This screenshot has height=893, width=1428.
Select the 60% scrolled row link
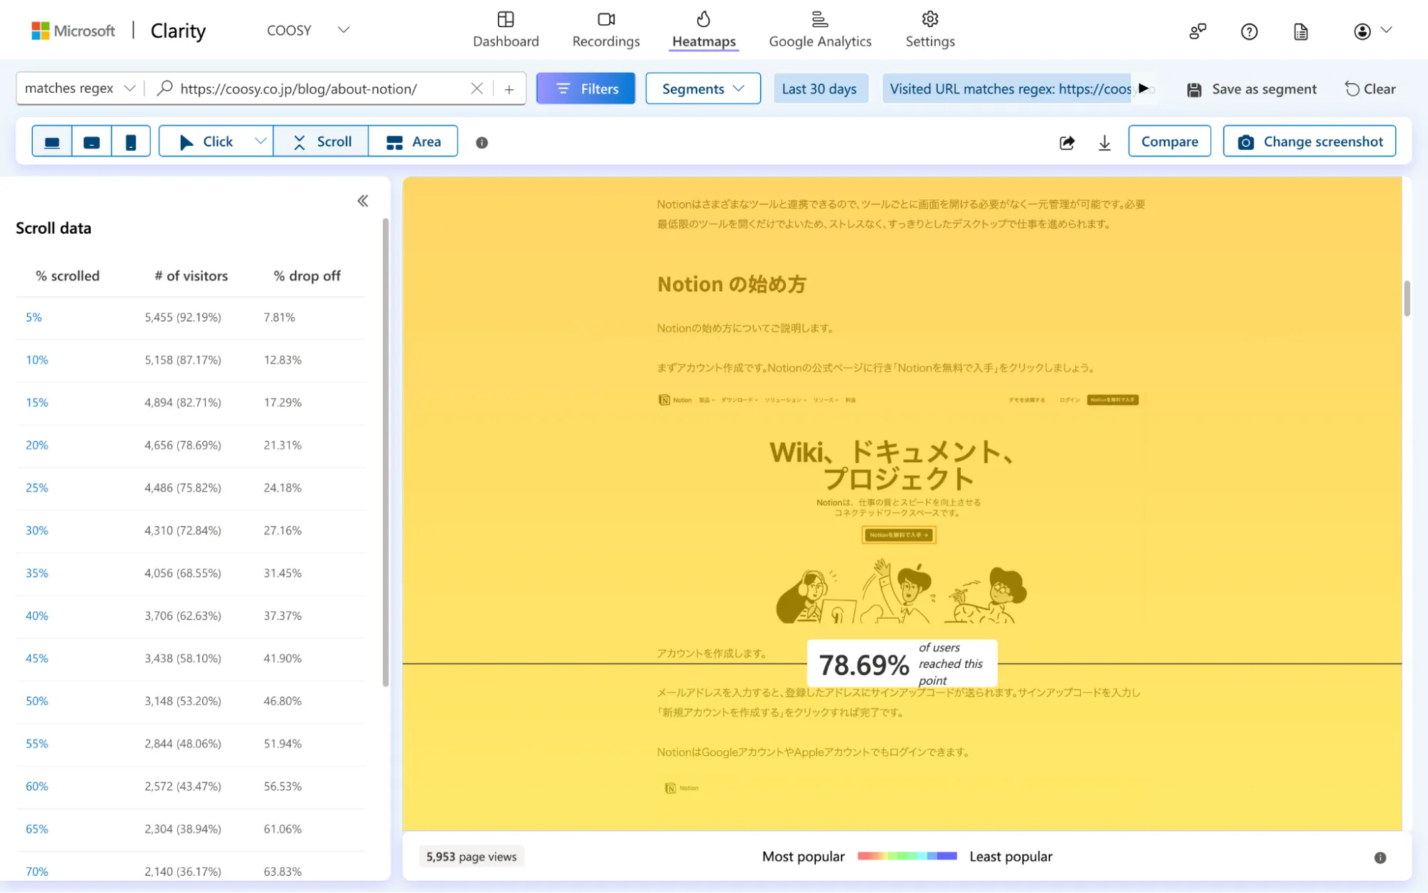coord(37,787)
